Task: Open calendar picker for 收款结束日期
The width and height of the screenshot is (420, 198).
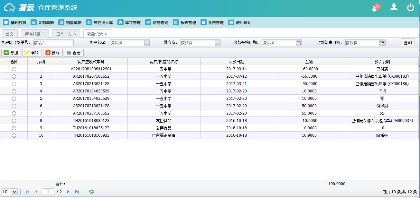Action: pyautogui.click(x=382, y=43)
